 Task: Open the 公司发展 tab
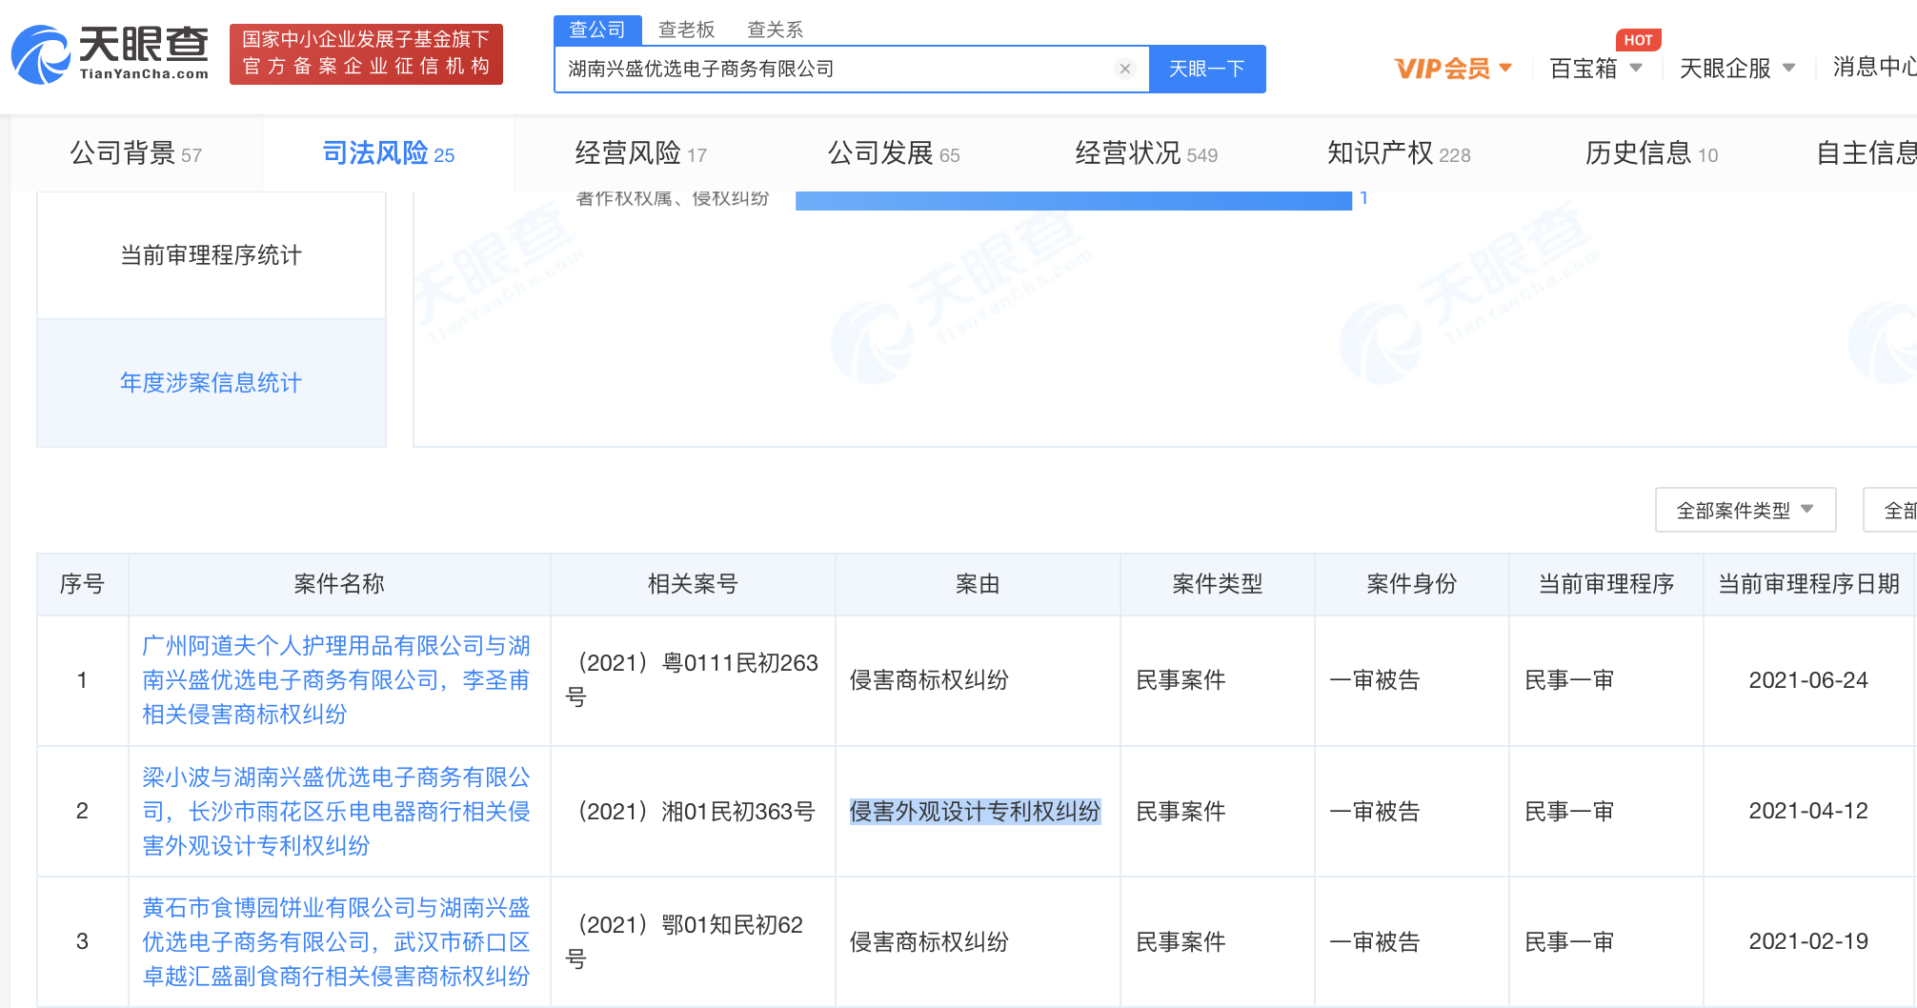tap(894, 153)
